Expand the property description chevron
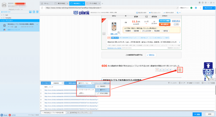The image size is (216, 117). [x=180, y=42]
